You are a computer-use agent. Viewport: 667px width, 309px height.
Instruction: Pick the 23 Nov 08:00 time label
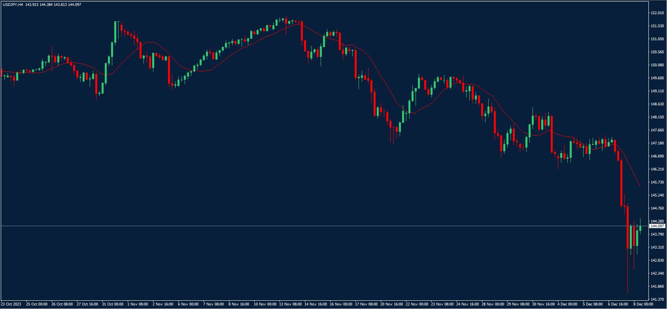click(x=442, y=304)
